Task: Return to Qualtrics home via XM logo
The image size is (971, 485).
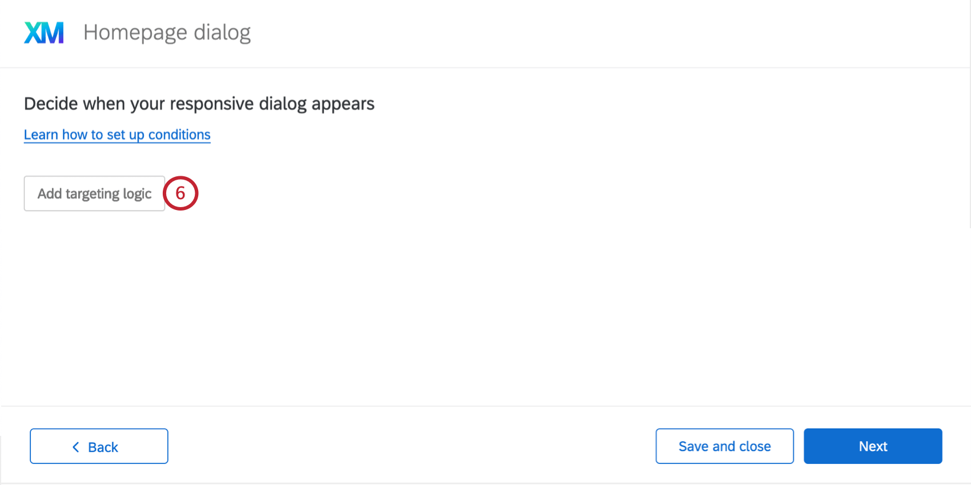Action: [x=44, y=33]
